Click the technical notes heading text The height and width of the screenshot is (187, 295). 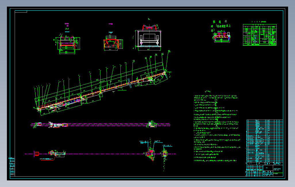click(x=208, y=91)
